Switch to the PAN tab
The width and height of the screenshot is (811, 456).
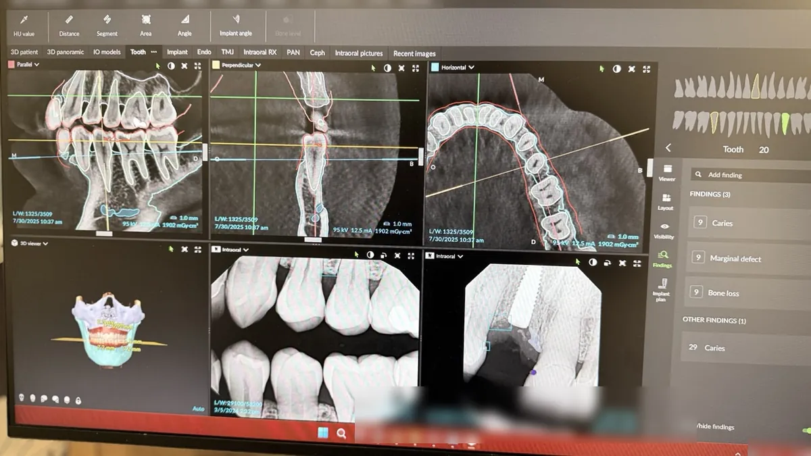click(293, 53)
